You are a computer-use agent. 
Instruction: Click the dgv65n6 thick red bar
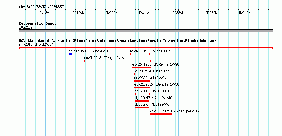(142, 107)
